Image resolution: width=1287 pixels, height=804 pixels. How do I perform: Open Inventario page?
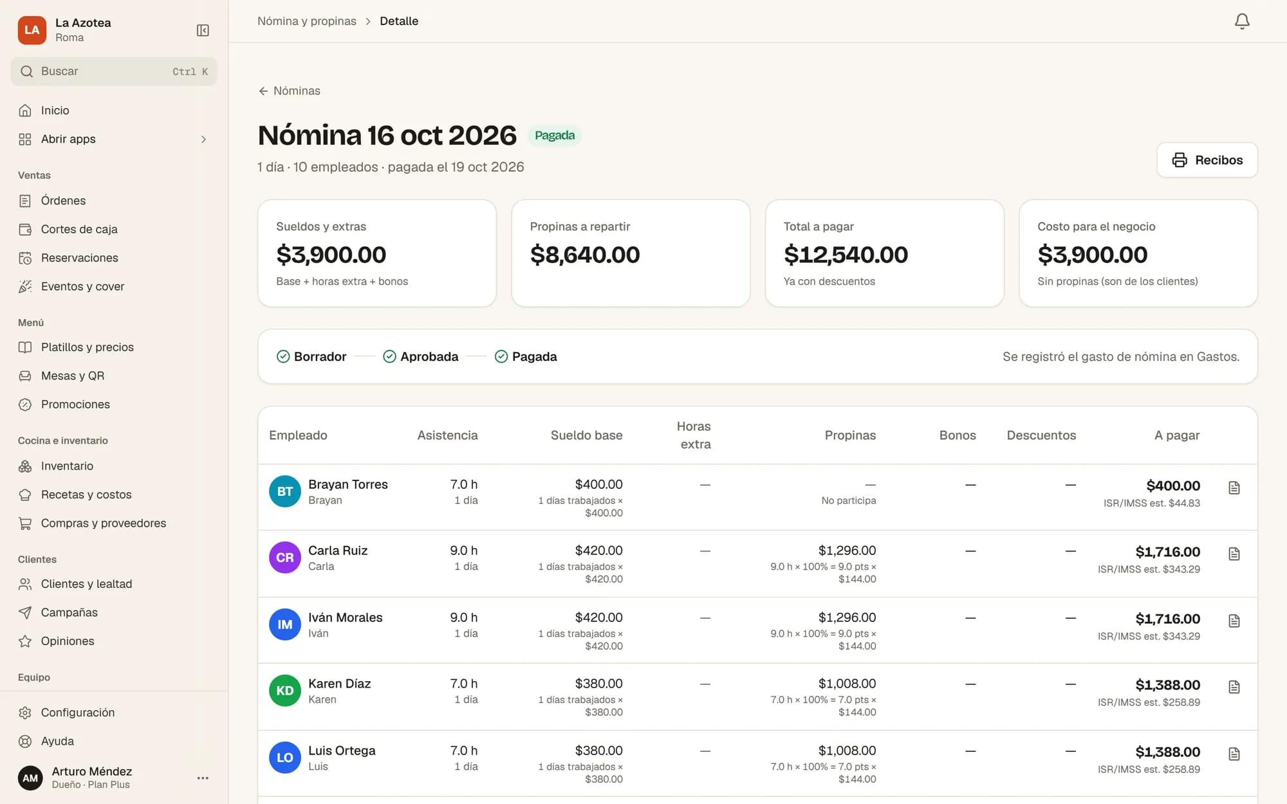[x=114, y=466]
